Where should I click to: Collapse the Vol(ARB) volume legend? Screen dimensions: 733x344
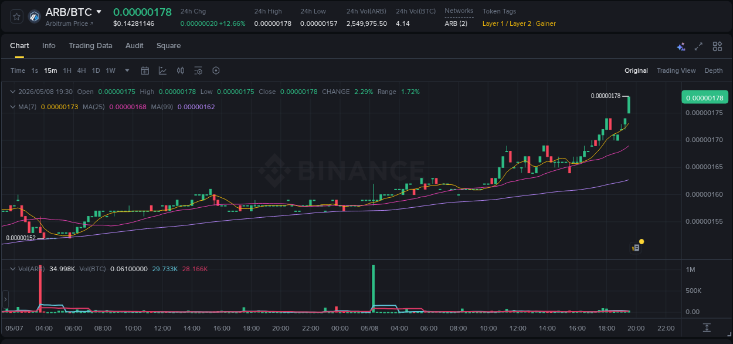13,269
